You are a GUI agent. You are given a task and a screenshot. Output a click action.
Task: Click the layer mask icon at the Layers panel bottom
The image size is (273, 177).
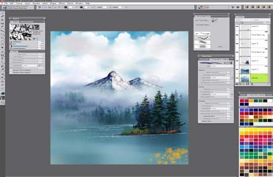247,84
